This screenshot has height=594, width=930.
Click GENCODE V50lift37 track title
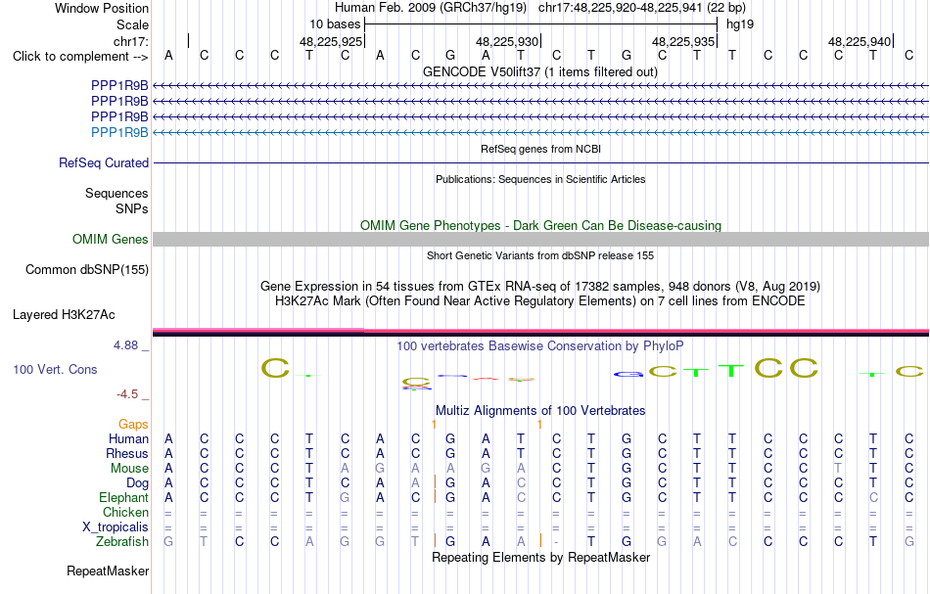click(x=540, y=71)
